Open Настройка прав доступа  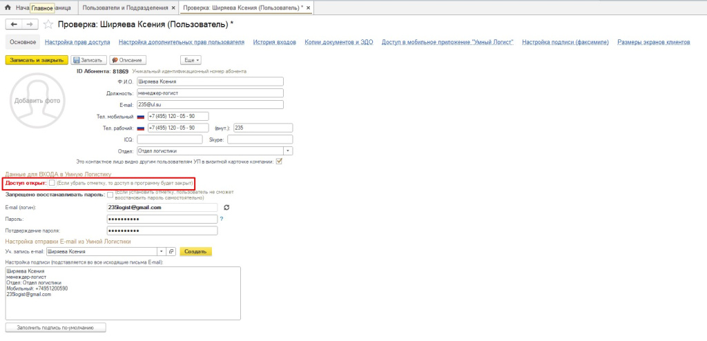click(77, 42)
